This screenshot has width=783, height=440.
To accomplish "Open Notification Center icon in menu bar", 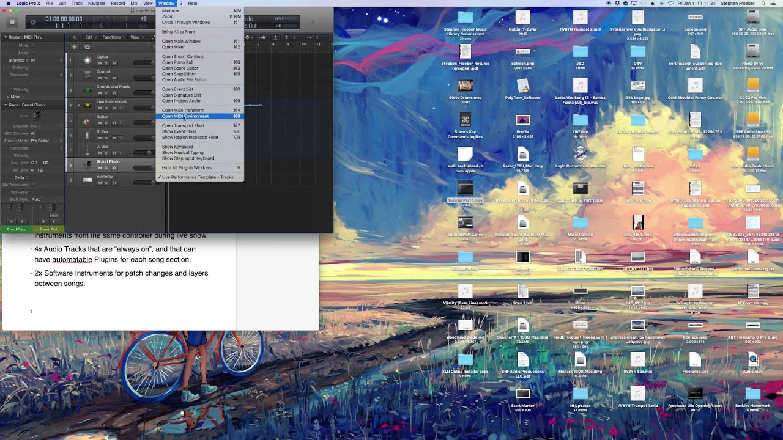I will (773, 3).
